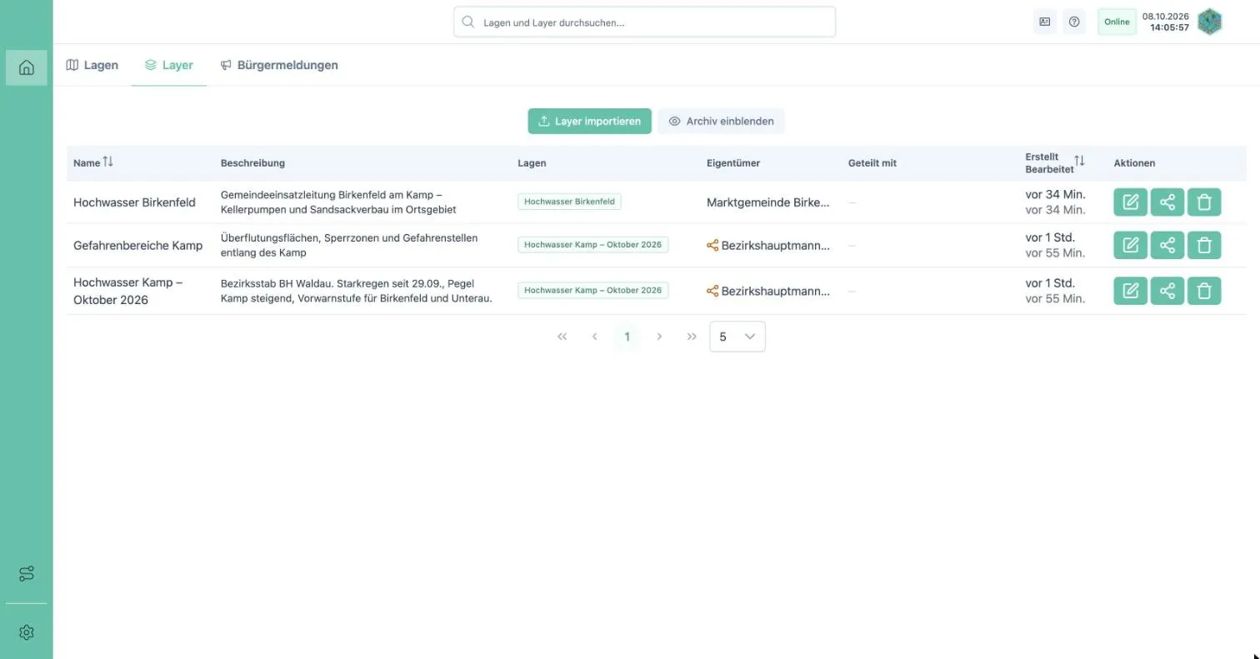Delete the Hochwasser Kamp – Oktober 2026 layer
This screenshot has height=659, width=1260.
coord(1204,291)
